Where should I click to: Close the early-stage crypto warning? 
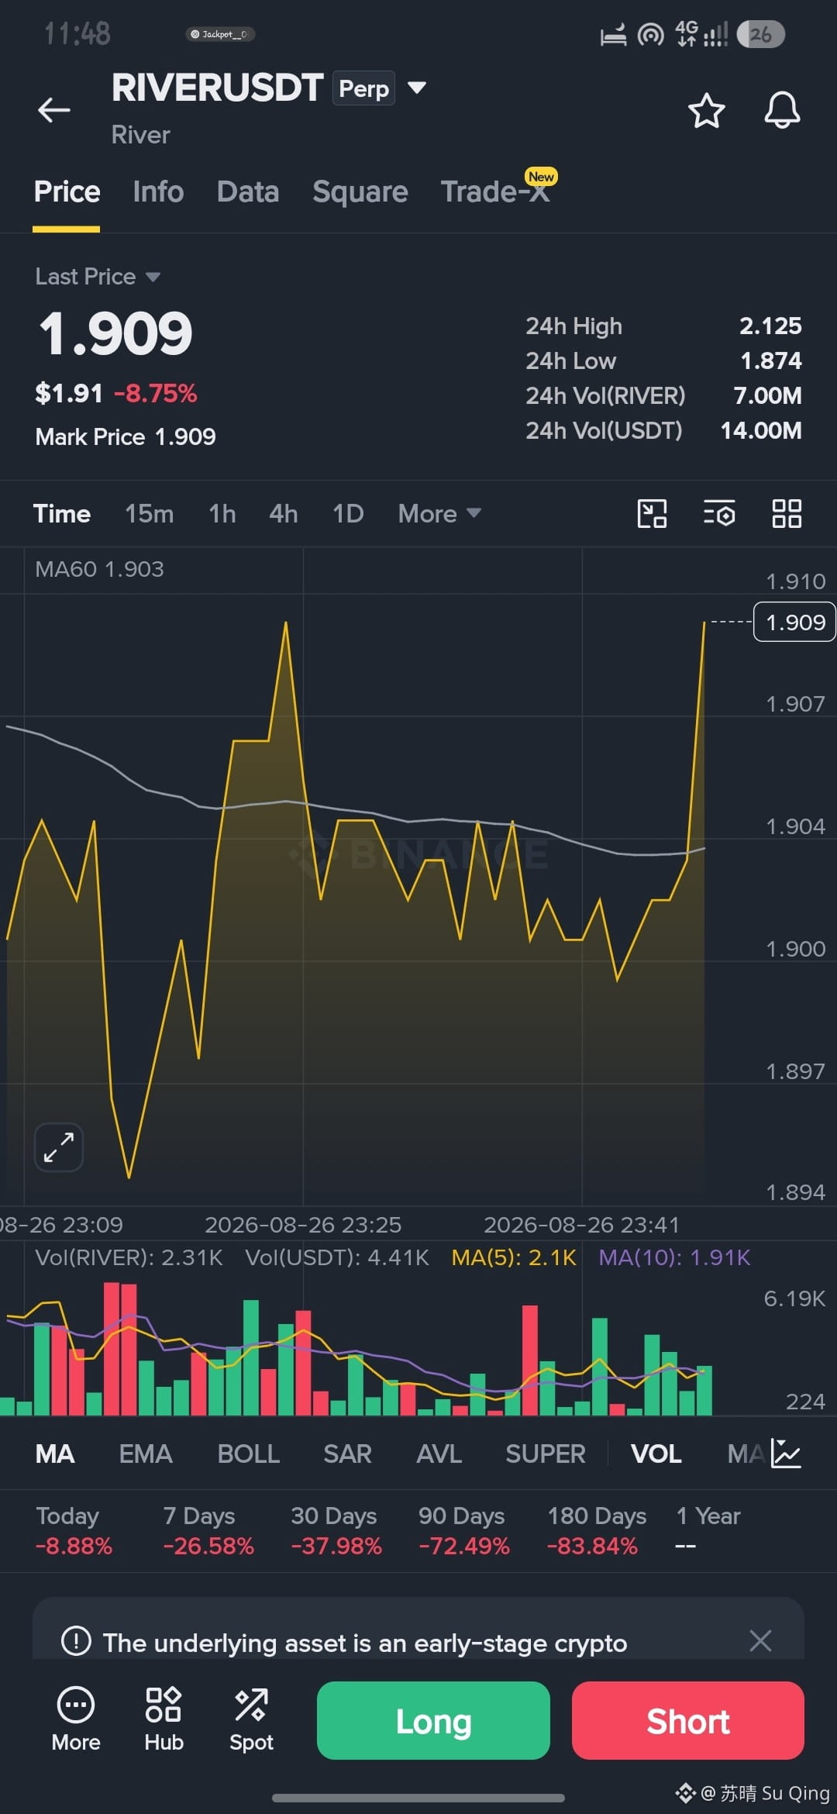tap(760, 1640)
